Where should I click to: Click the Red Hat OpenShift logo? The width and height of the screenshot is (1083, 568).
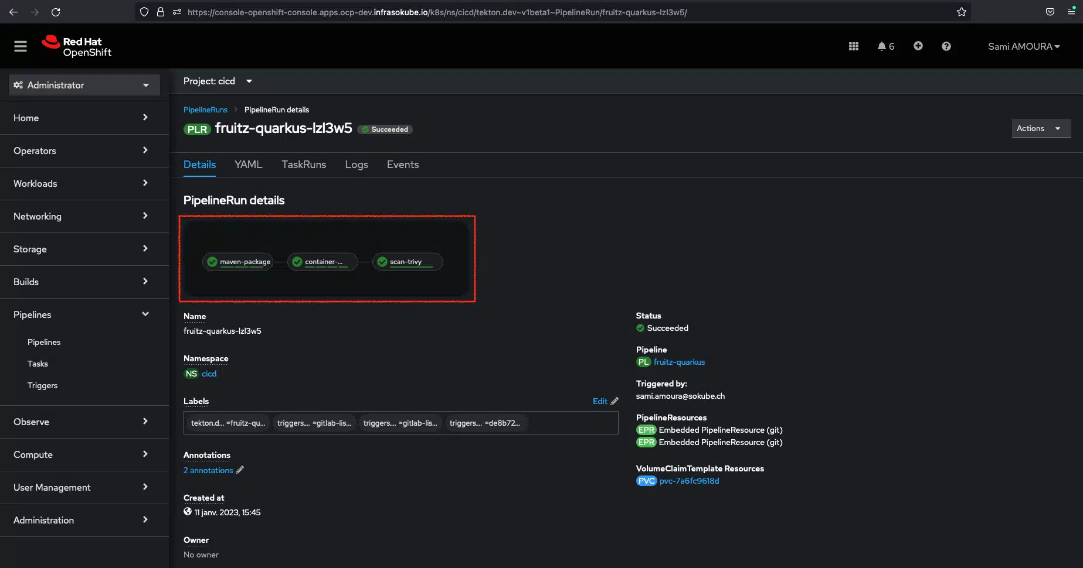(77, 46)
